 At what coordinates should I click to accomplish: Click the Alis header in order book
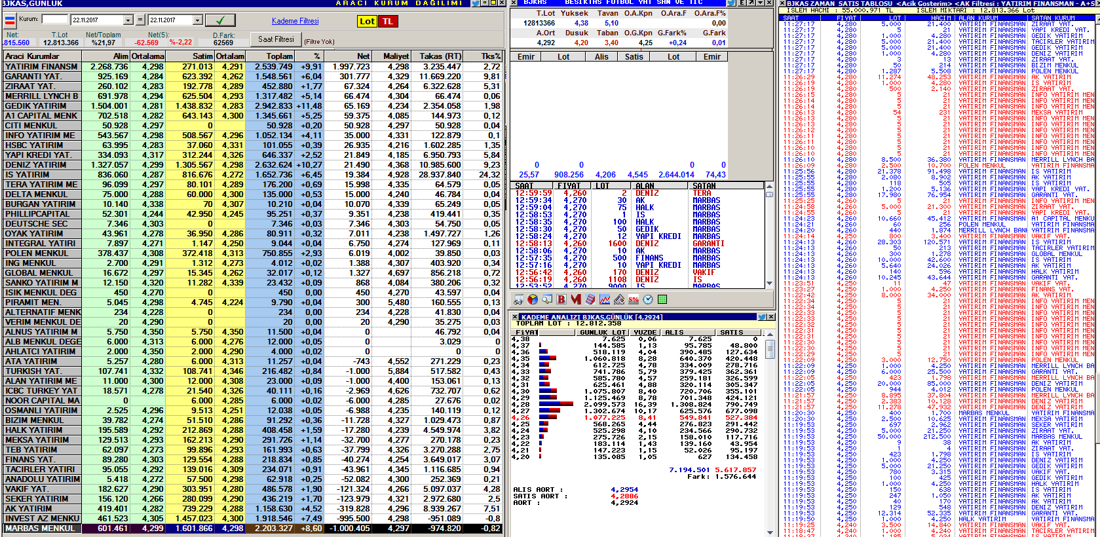click(x=601, y=57)
